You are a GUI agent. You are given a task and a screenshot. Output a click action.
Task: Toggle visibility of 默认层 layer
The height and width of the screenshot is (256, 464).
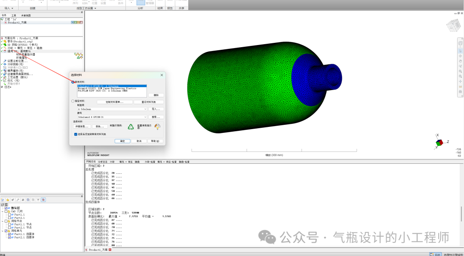click(6, 208)
